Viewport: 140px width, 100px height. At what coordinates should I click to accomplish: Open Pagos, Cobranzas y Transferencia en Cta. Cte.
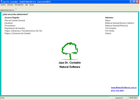point(23,31)
